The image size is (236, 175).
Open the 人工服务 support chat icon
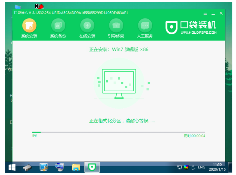click(145, 25)
